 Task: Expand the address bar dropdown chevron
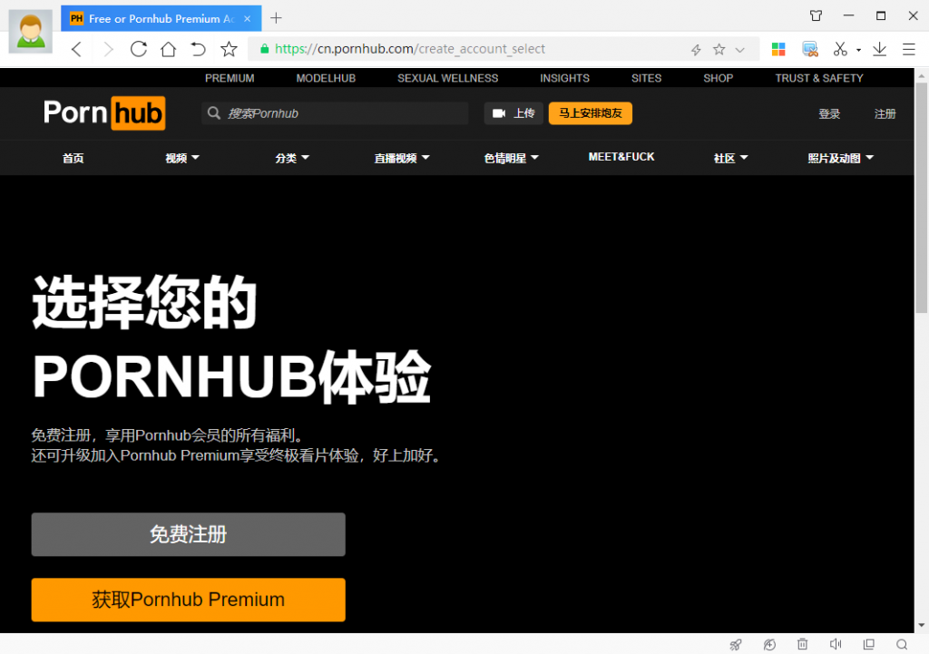point(740,50)
